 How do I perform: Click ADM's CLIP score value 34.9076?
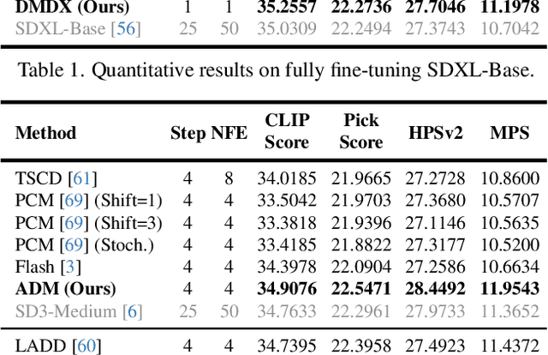pyautogui.click(x=286, y=289)
